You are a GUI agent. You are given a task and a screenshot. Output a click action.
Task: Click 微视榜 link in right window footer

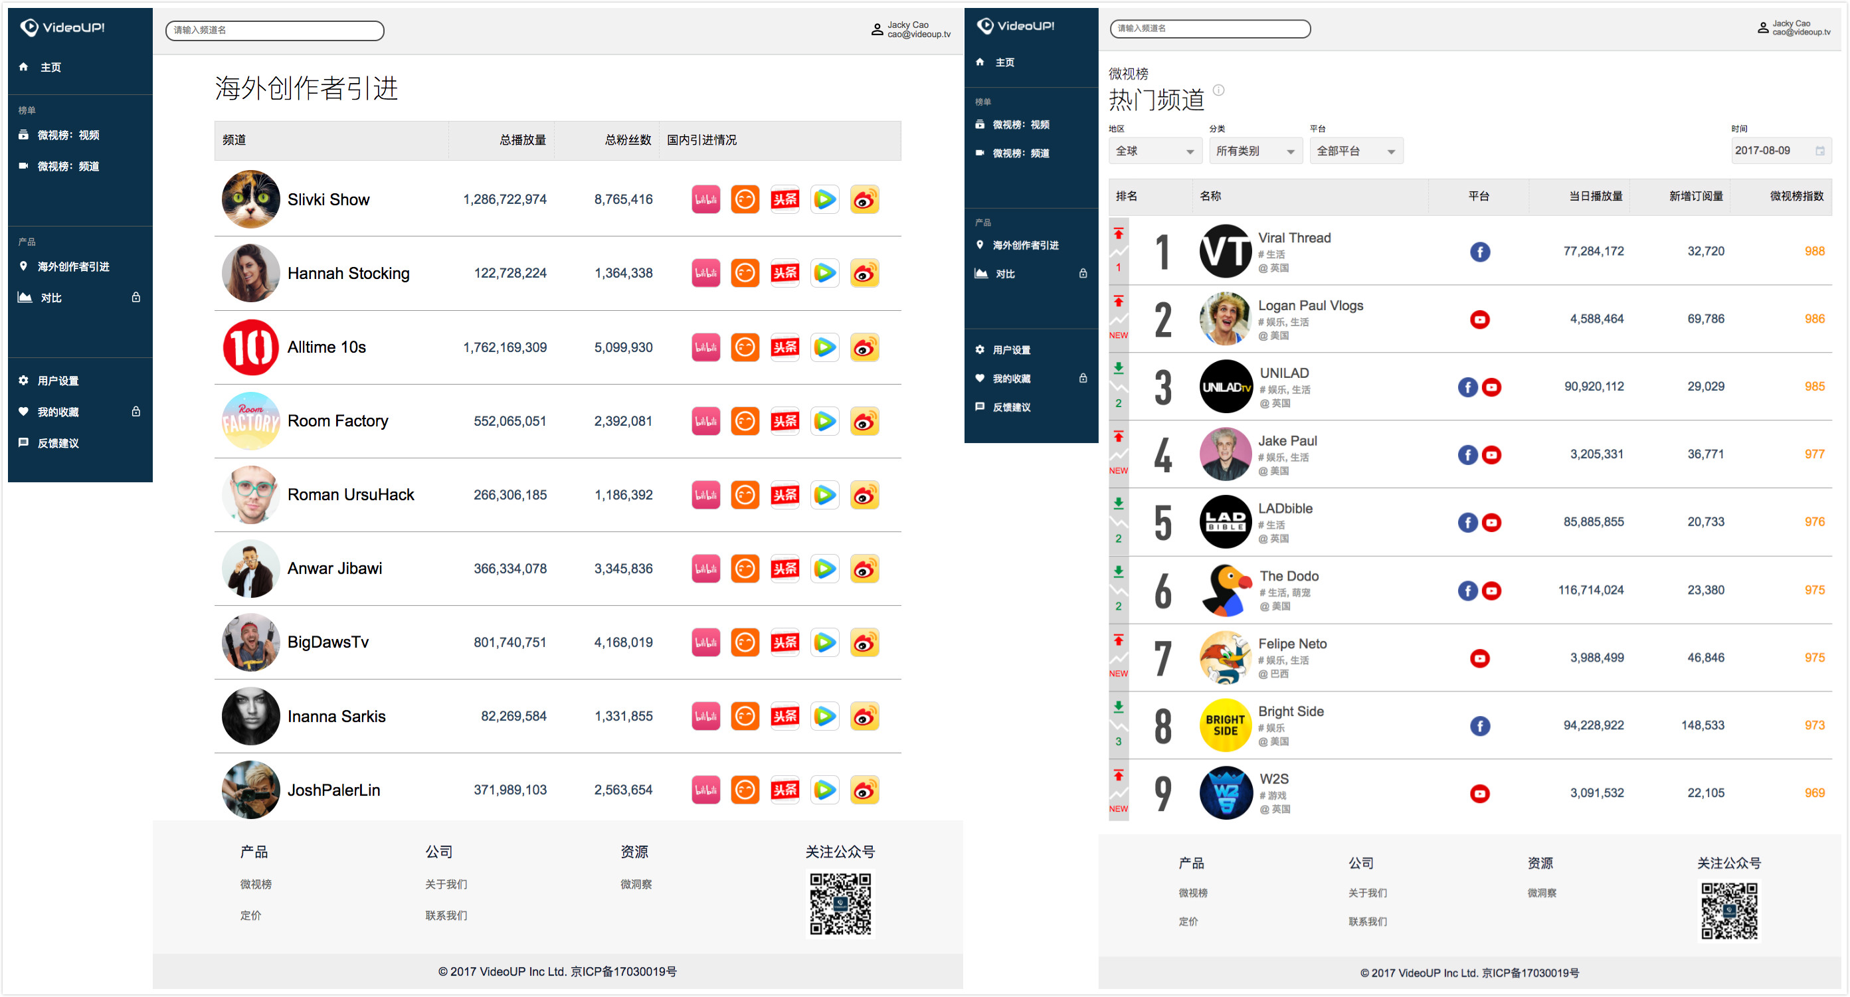point(1192,893)
